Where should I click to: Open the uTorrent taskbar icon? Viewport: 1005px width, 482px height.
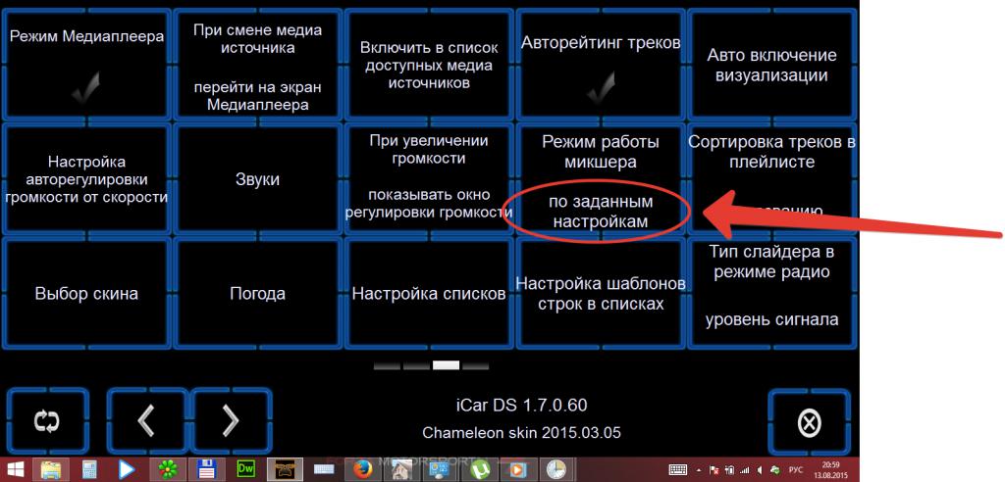pyautogui.click(x=479, y=470)
